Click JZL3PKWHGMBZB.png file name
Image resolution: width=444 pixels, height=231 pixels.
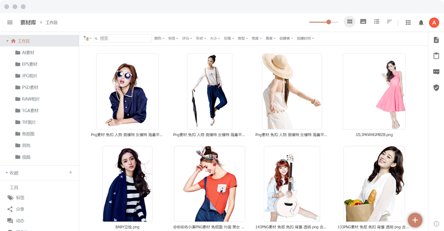374,134
